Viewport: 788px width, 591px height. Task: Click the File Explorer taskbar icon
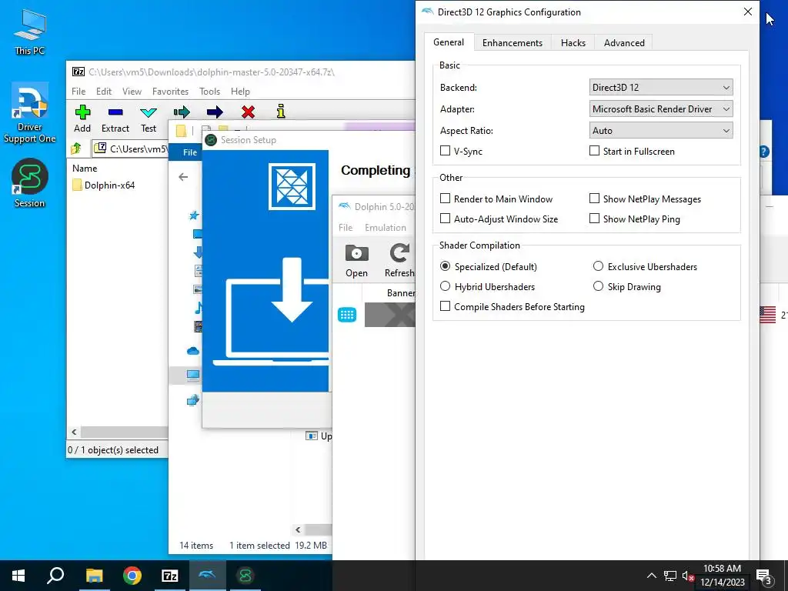(94, 576)
